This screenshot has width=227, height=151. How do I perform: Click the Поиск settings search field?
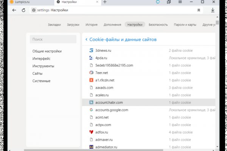click(x=54, y=39)
